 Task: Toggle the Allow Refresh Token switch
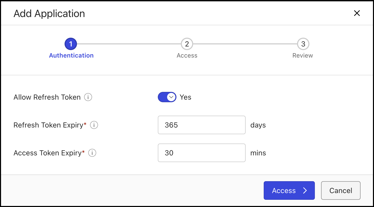[167, 97]
